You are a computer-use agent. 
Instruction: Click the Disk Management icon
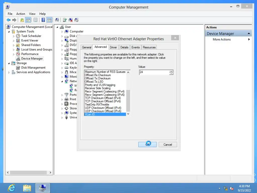coord(18,68)
